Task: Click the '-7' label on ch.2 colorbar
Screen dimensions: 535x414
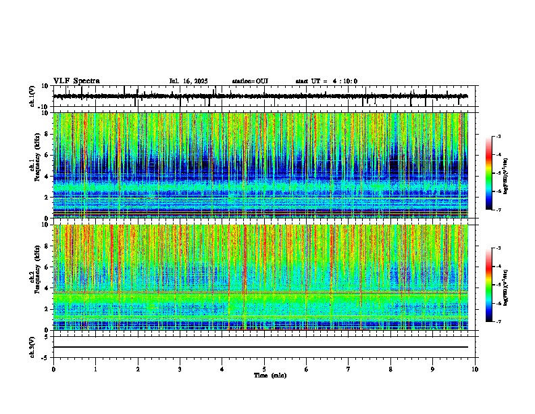Action: pos(498,321)
